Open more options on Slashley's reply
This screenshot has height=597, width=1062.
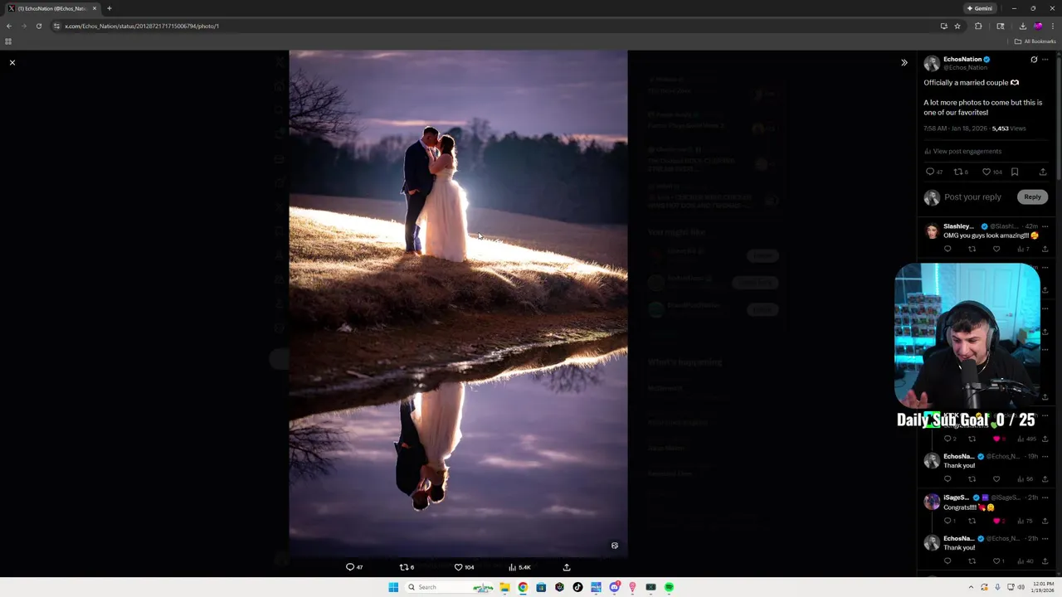(1045, 226)
